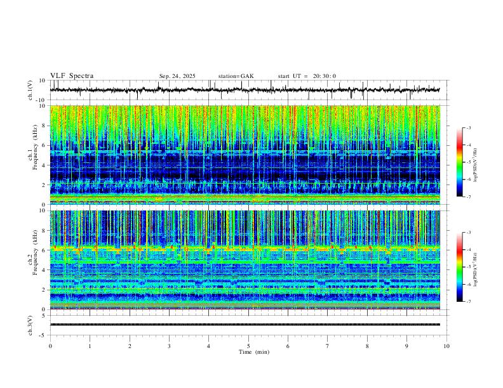Viewport: 503px width, 388px height.
Task: Click the 'ch.1(V)' axis label
Action: click(x=30, y=90)
